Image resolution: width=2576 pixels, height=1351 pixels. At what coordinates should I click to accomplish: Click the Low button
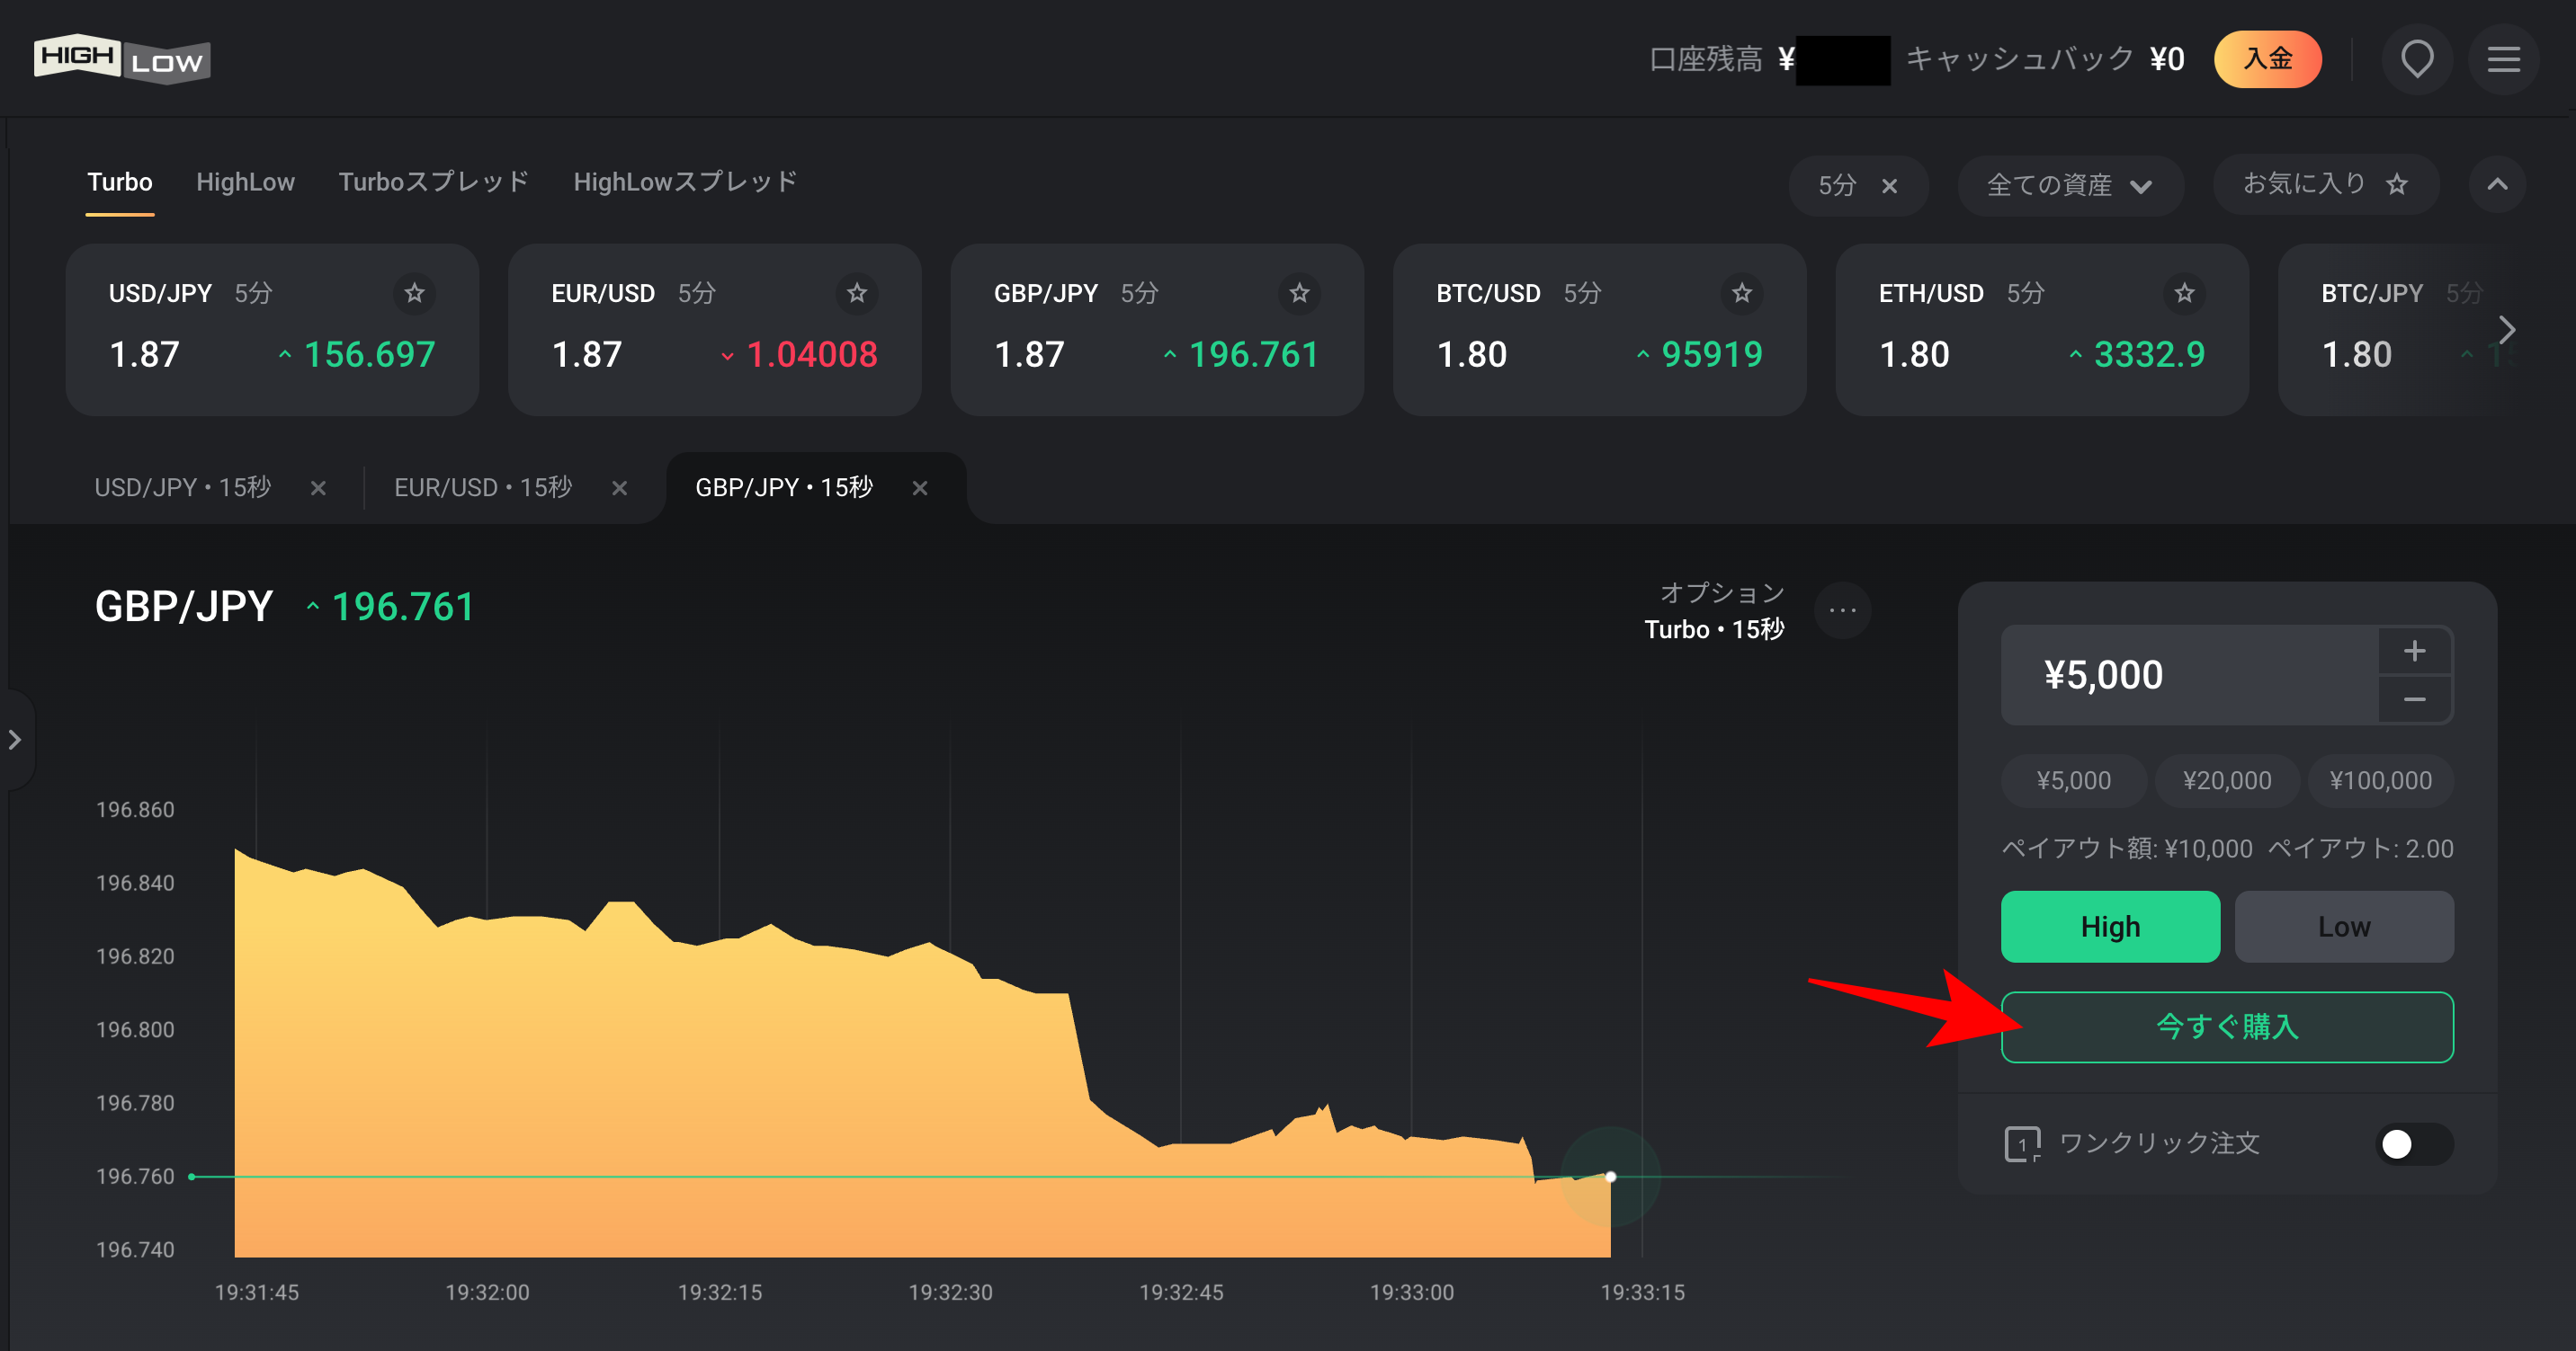[x=2343, y=927]
